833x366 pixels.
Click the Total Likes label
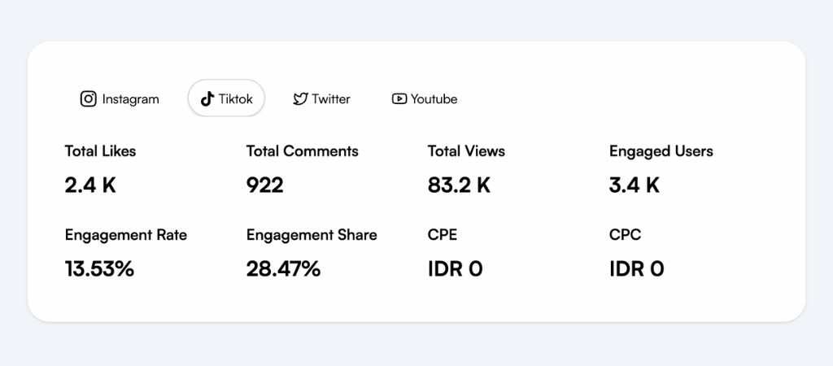(x=100, y=150)
